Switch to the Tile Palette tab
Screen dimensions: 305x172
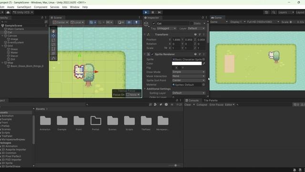[211, 100]
